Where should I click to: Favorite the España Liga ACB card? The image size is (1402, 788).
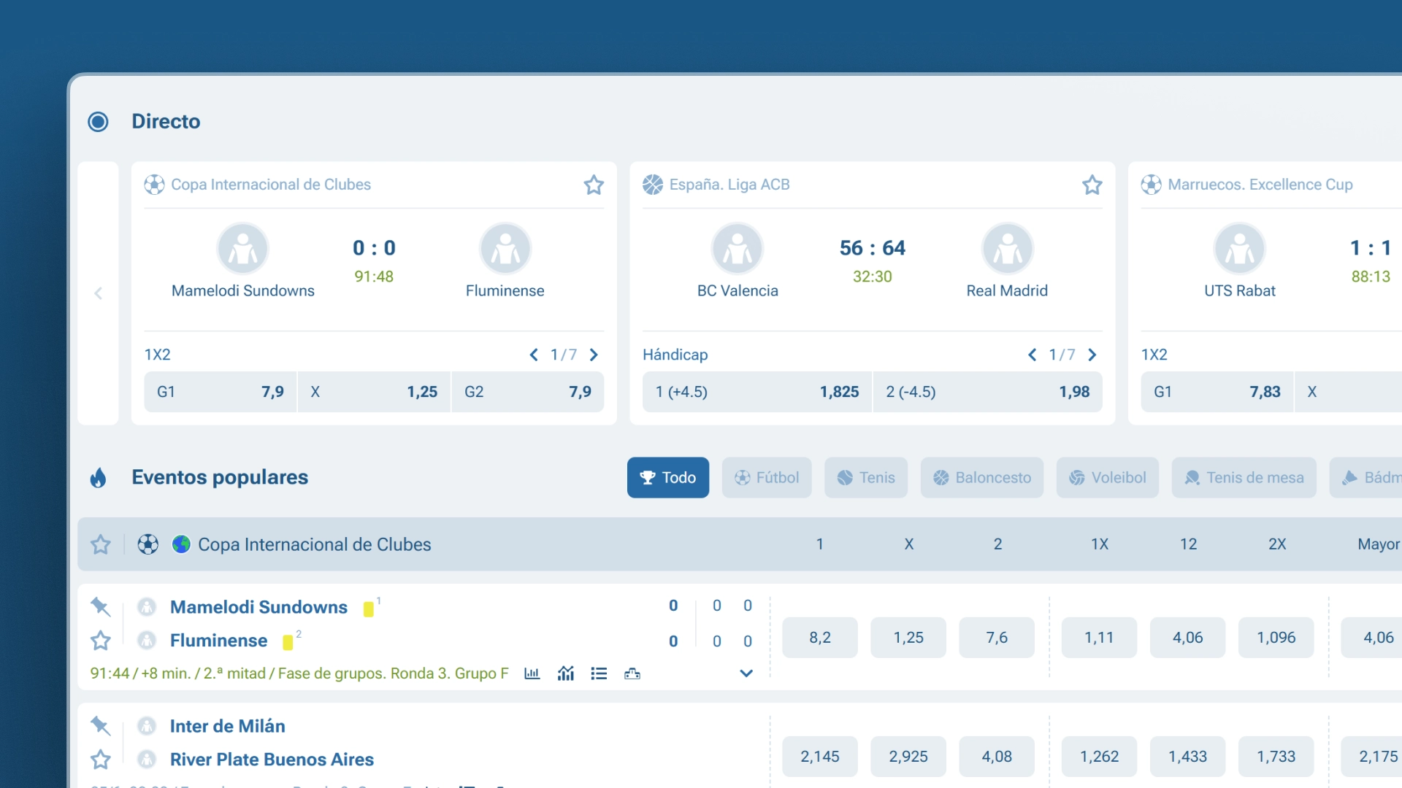tap(1092, 185)
